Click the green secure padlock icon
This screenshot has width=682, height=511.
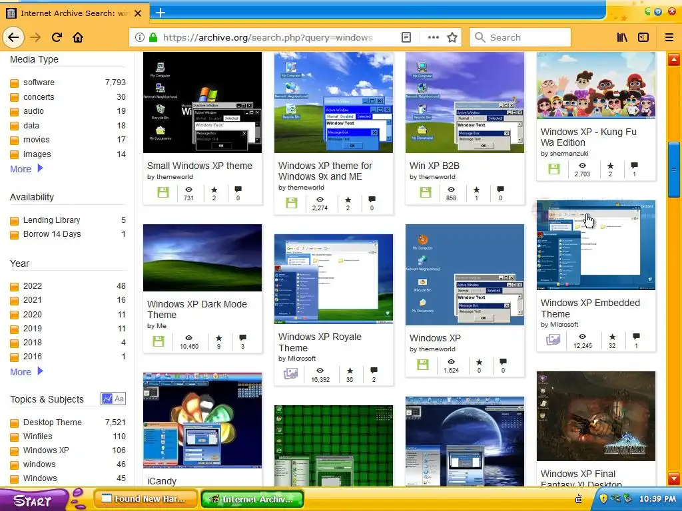[153, 37]
